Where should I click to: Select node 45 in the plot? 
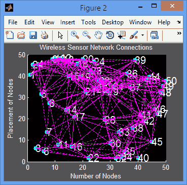click(152, 141)
